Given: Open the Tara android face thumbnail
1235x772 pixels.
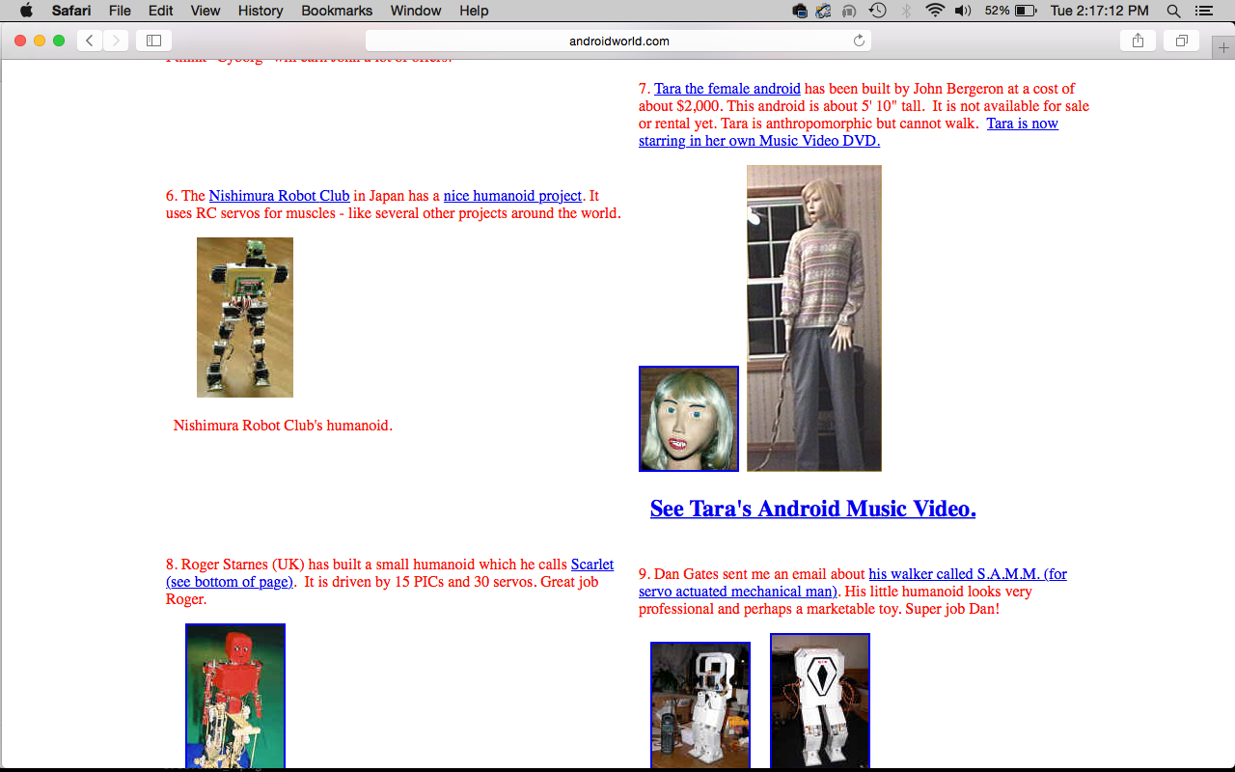Looking at the screenshot, I should click(689, 419).
